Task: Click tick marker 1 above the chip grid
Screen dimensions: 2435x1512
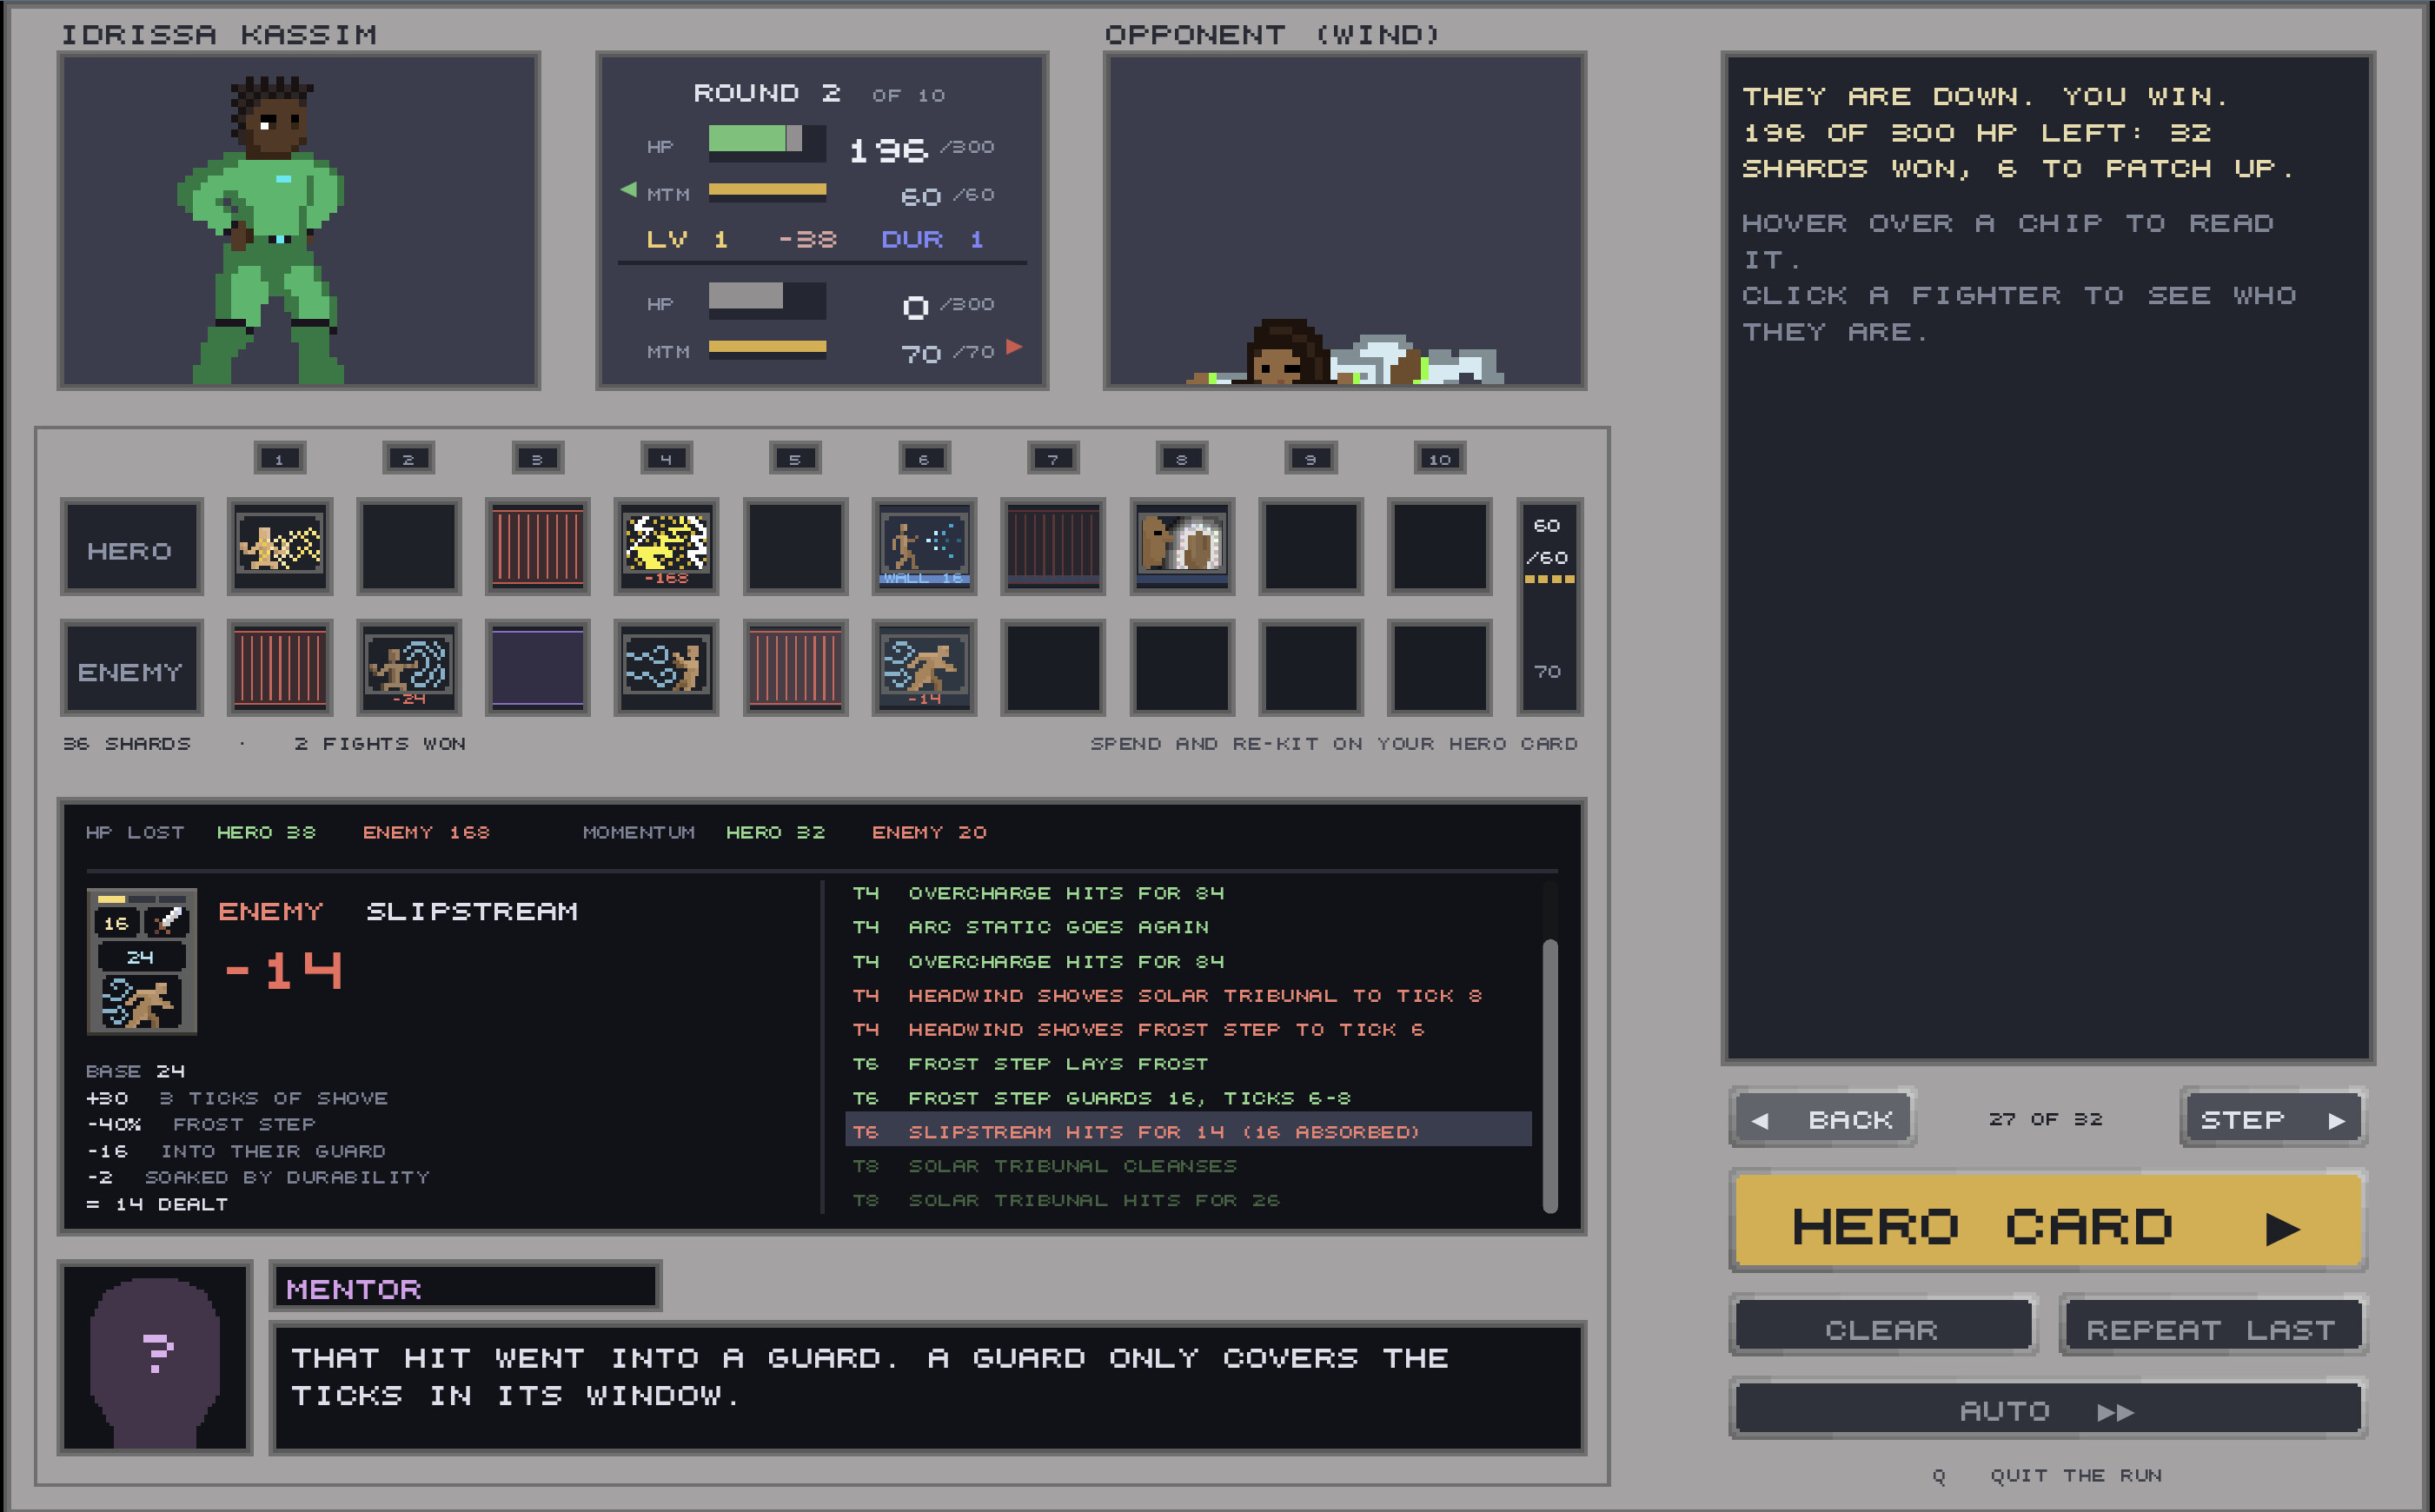Action: (280, 459)
